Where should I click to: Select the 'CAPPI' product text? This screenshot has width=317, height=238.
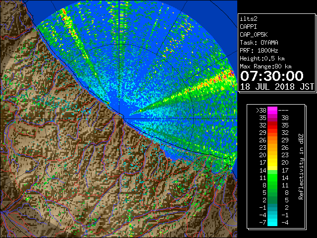tap(248, 27)
